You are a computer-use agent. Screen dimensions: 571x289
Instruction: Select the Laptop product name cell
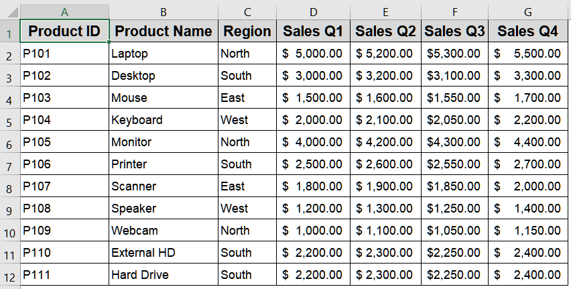[164, 54]
